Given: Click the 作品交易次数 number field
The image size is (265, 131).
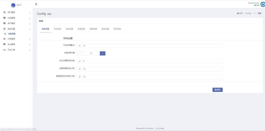Looking at the screenshot, I should [91, 53].
